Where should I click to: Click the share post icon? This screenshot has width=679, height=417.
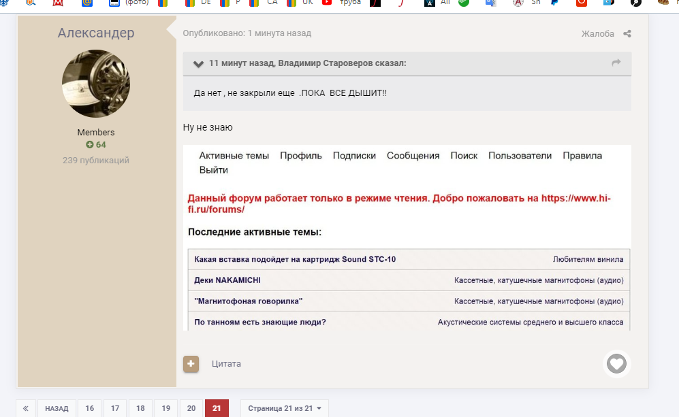coord(627,34)
